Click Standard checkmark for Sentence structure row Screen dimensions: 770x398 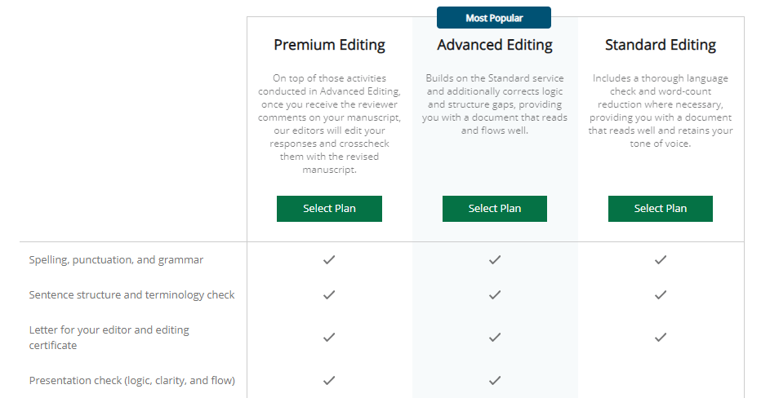coord(661,295)
